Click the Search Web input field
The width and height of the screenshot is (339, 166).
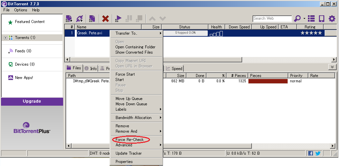[272, 19]
